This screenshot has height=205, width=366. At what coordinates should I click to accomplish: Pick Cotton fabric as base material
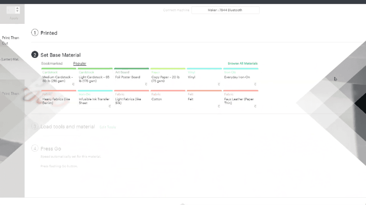tap(168, 99)
